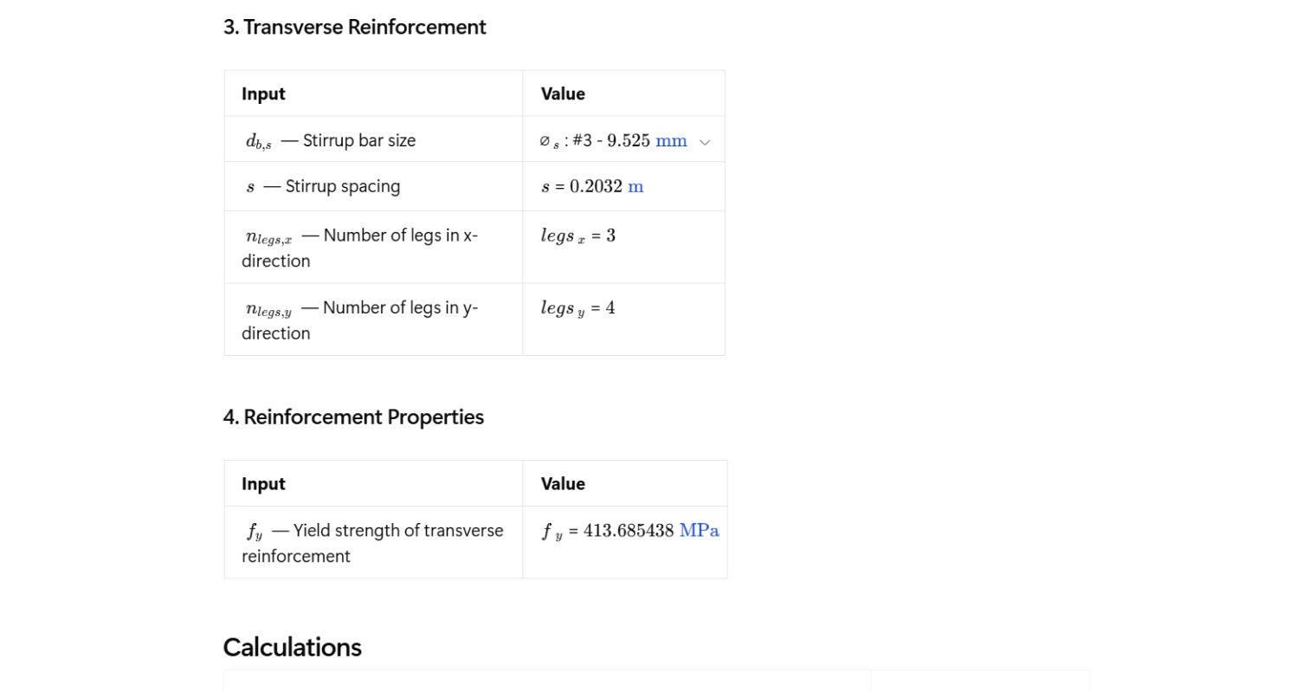
Task: Click the diameter symbol before the bar size
Action: pos(545,141)
